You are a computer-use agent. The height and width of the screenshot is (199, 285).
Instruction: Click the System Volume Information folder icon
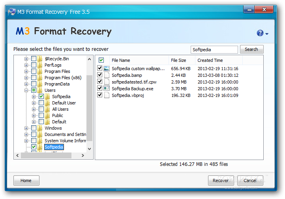click(x=40, y=141)
